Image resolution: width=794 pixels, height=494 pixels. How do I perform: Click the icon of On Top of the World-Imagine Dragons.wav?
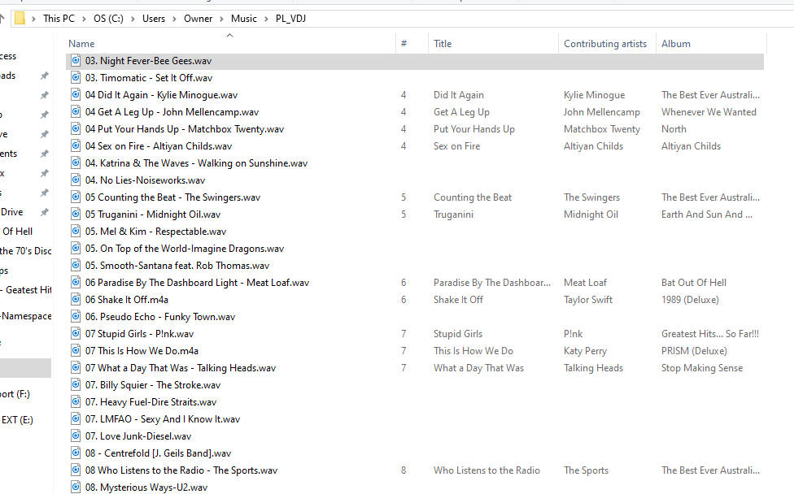(76, 249)
